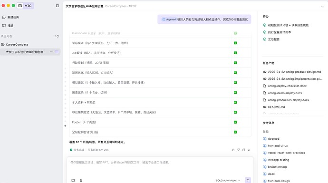This screenshot has width=328, height=183.
Task: Toggle the checkbox for 全站控制台错误扫描 row
Action: pos(235,132)
